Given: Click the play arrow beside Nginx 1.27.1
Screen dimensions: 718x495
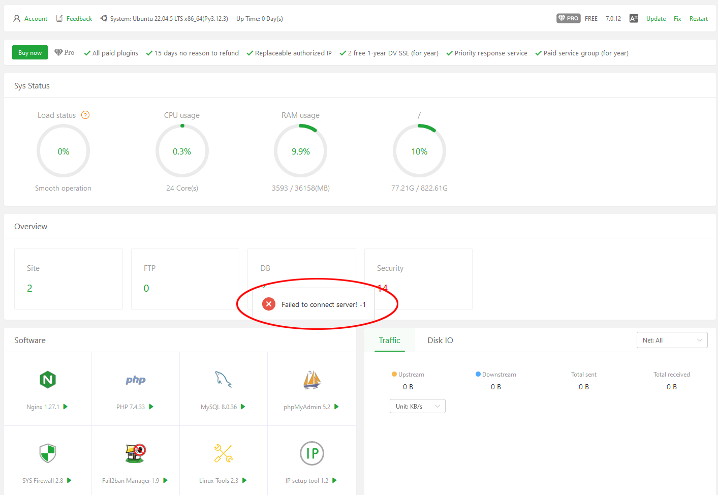Looking at the screenshot, I should (65, 407).
